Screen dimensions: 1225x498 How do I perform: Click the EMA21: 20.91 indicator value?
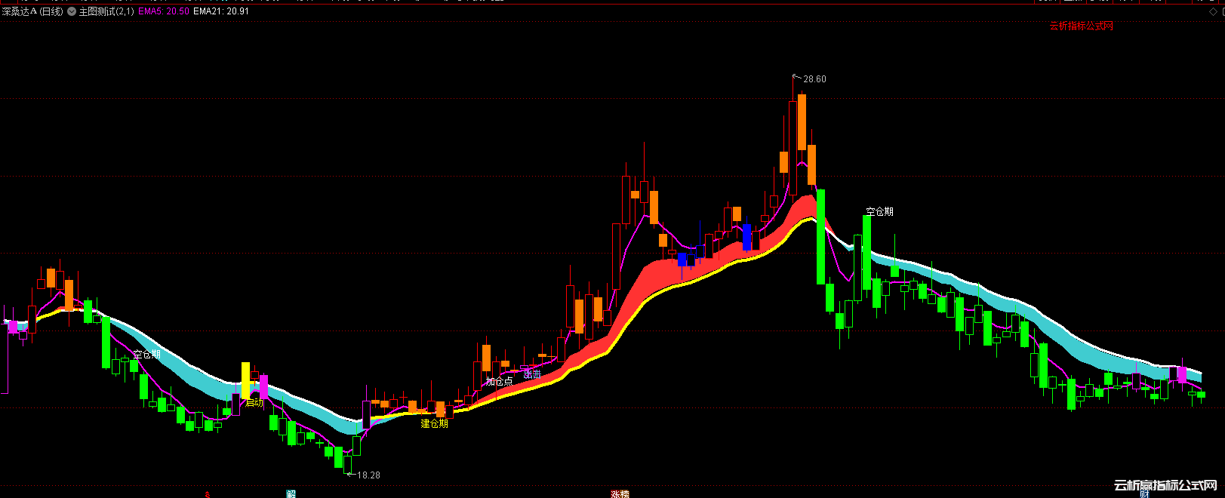click(x=221, y=12)
